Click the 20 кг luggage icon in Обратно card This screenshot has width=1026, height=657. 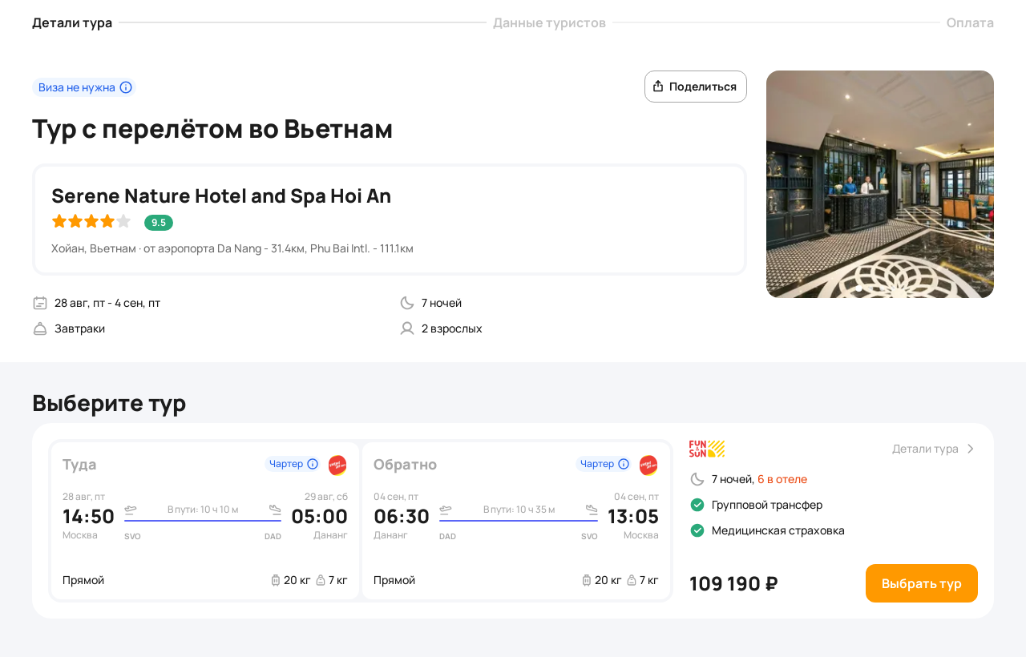pos(587,580)
